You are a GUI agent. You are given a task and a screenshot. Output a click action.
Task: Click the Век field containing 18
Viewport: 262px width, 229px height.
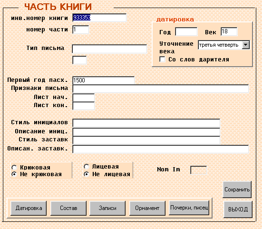coord(229,31)
